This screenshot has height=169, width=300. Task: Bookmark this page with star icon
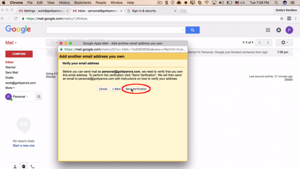(x=282, y=19)
